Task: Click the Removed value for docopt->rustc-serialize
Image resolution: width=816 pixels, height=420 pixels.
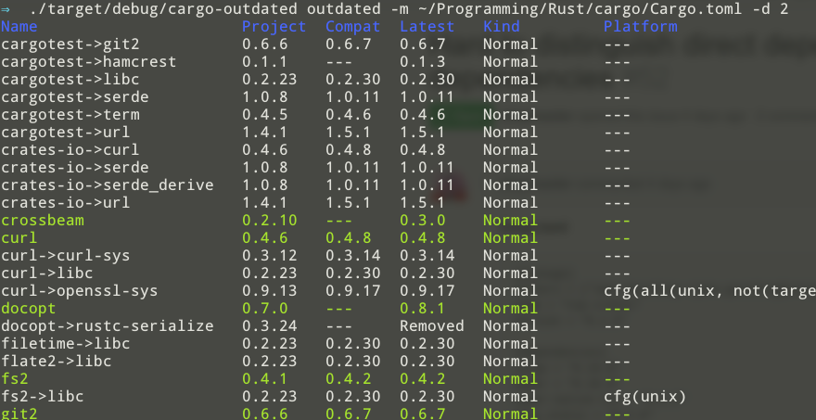Action: (432, 327)
